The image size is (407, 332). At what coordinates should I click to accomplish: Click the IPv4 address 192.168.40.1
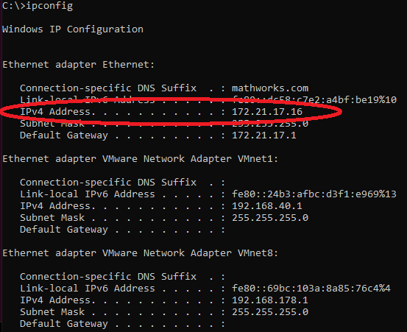pyautogui.click(x=267, y=206)
